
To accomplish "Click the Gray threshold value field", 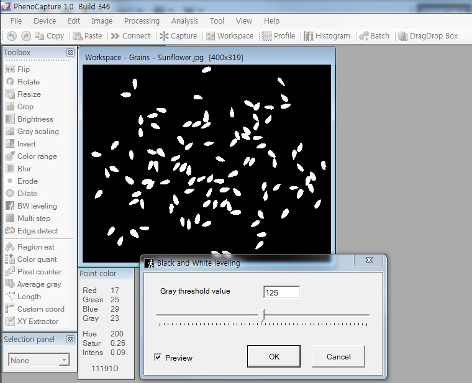I will click(281, 292).
